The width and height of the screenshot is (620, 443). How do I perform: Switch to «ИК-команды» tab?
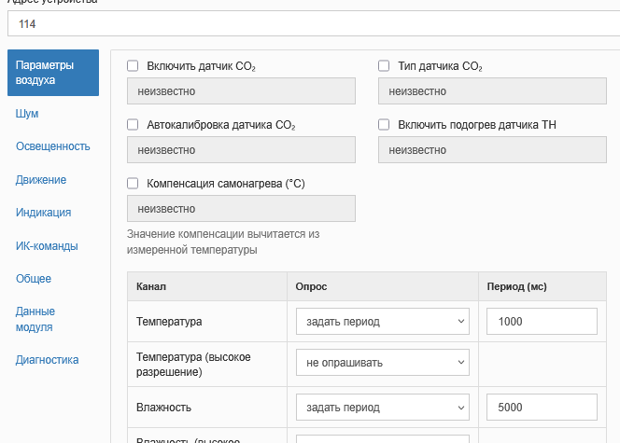click(x=47, y=246)
